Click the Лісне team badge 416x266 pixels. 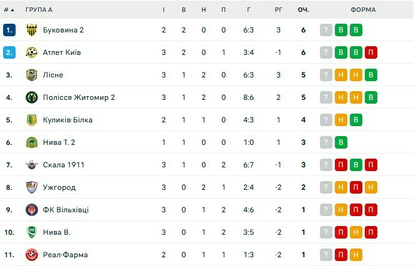[32, 75]
